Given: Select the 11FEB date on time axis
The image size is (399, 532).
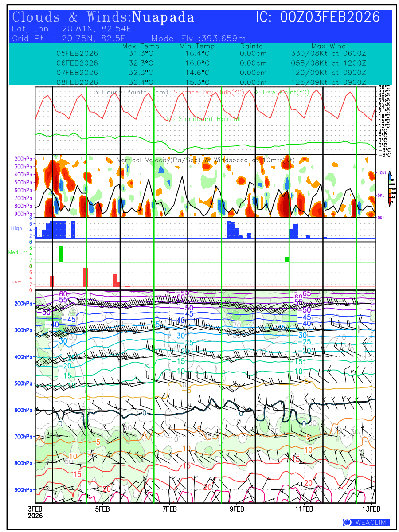Looking at the screenshot, I should click(305, 509).
